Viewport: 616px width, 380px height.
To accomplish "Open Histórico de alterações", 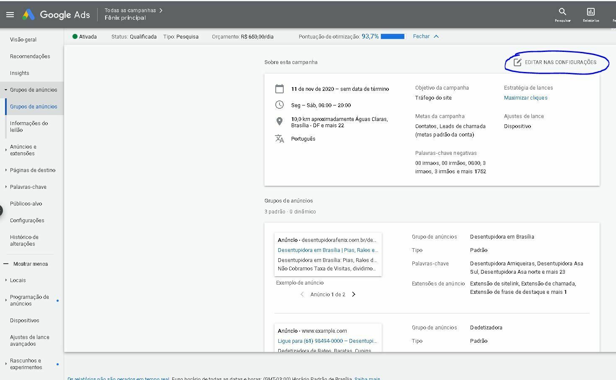I will [x=24, y=240].
